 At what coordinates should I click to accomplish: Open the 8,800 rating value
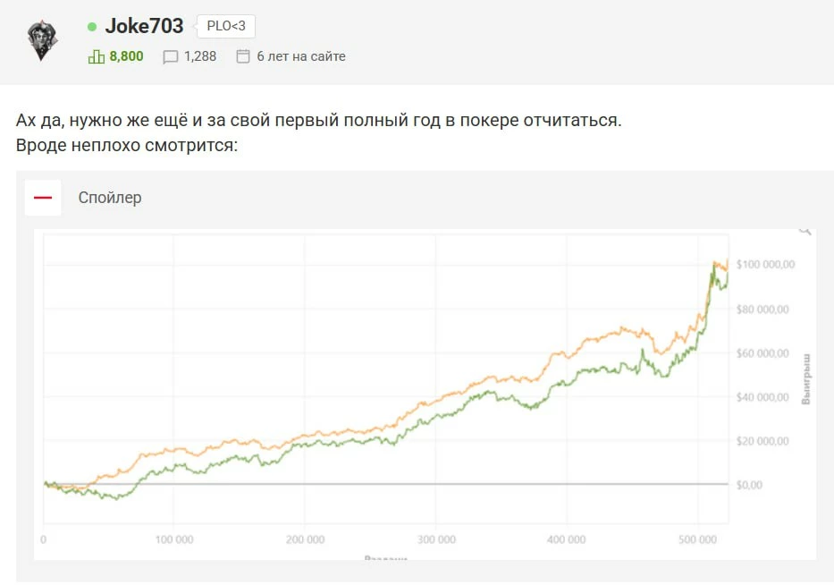126,56
